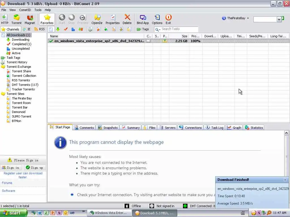Open the Snapshots tab

point(108,127)
